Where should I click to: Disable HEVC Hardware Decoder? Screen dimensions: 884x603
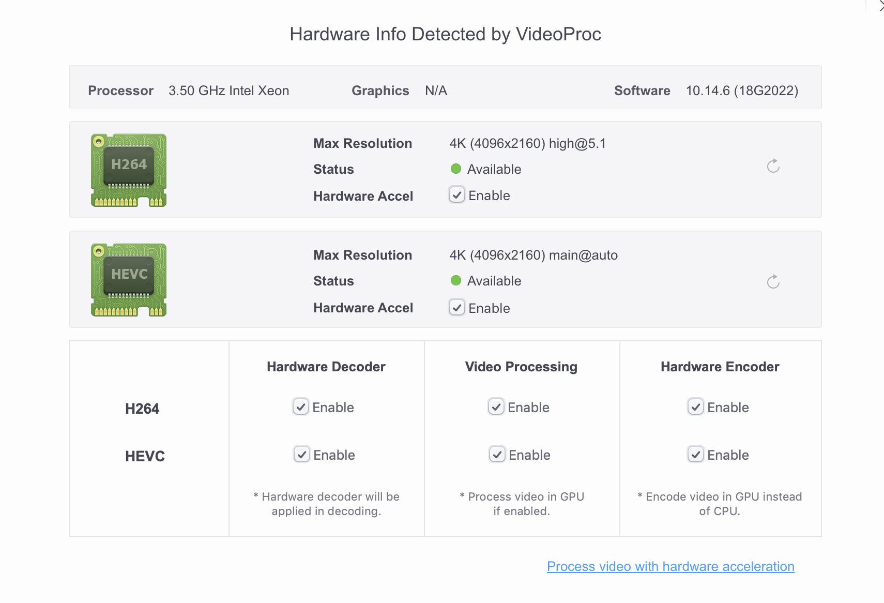pyautogui.click(x=302, y=455)
